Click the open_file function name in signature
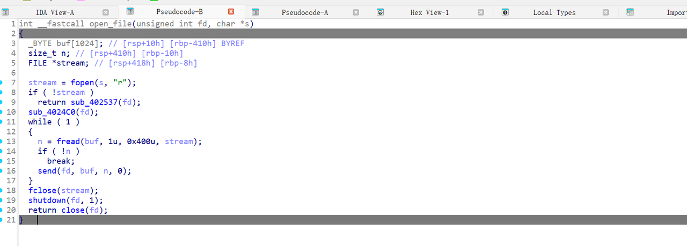This screenshot has height=246, width=687. [103, 24]
